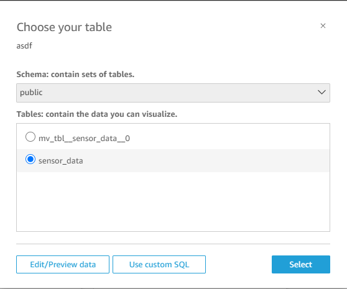Click the asdf data source name
This screenshot has width=347, height=289.
point(24,46)
